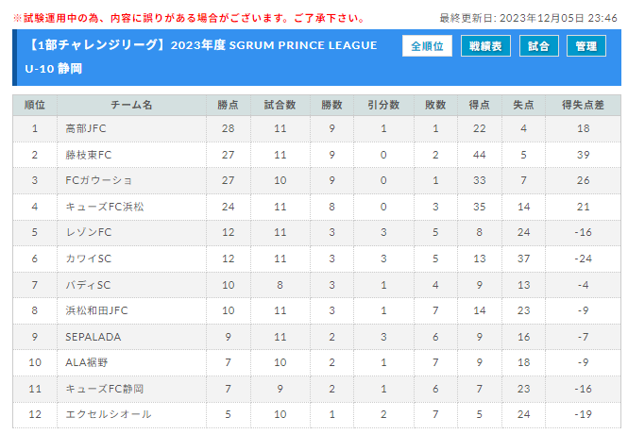Click the 順位 column header
This screenshot has width=628, height=434.
[35, 106]
